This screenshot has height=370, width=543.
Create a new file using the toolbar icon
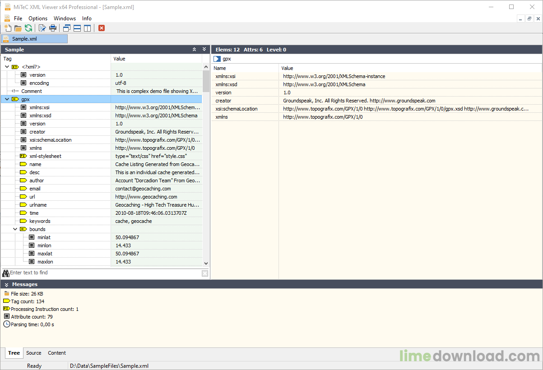click(x=8, y=28)
